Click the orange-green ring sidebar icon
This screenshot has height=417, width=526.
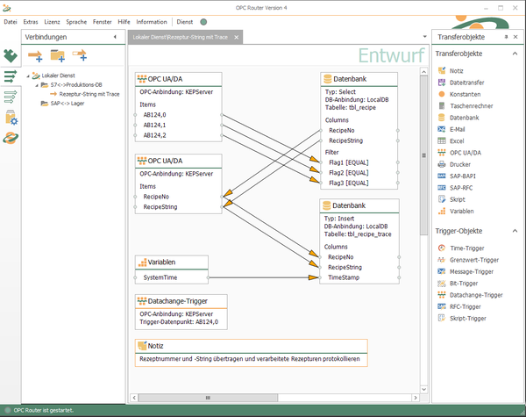11,138
